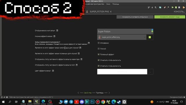Click the branch version control icon

149,7
